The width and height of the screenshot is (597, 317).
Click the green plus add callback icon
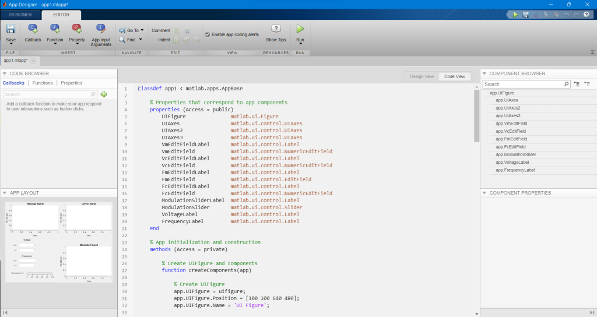click(x=104, y=94)
